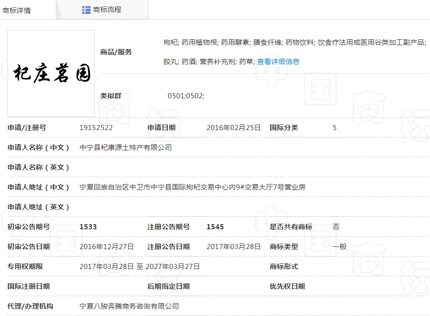
Task: Click the applicant address text in Chinese
Action: pos(192,187)
